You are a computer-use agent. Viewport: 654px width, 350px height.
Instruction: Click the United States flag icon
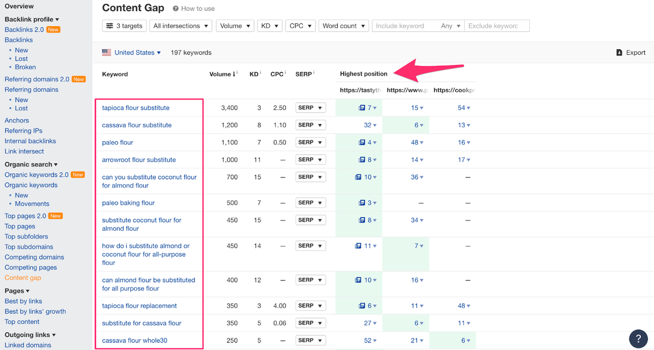pos(106,53)
